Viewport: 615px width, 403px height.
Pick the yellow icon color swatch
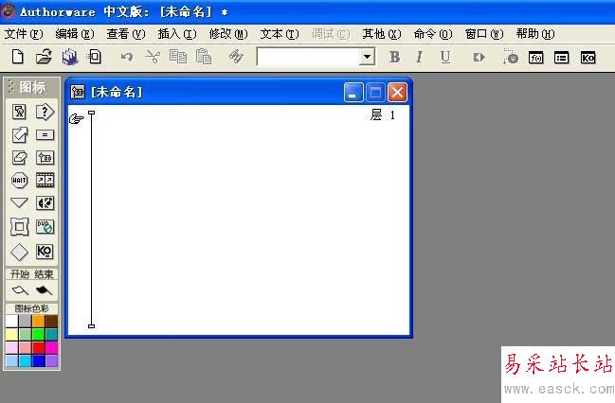click(x=11, y=335)
